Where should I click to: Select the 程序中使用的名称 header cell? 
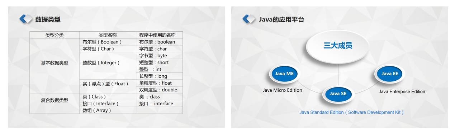pyautogui.click(x=159, y=35)
